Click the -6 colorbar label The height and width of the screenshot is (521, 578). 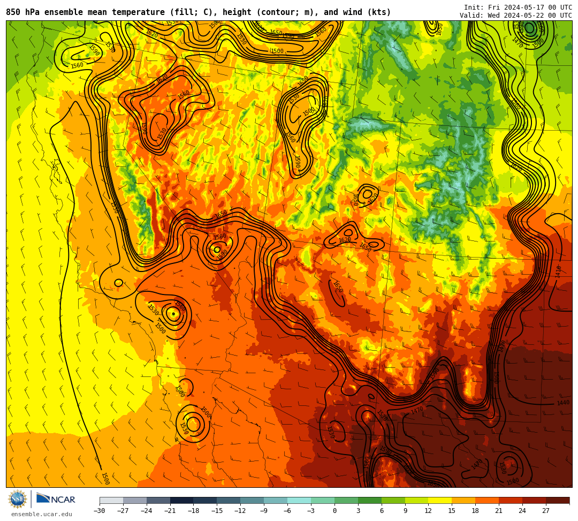tap(287, 511)
